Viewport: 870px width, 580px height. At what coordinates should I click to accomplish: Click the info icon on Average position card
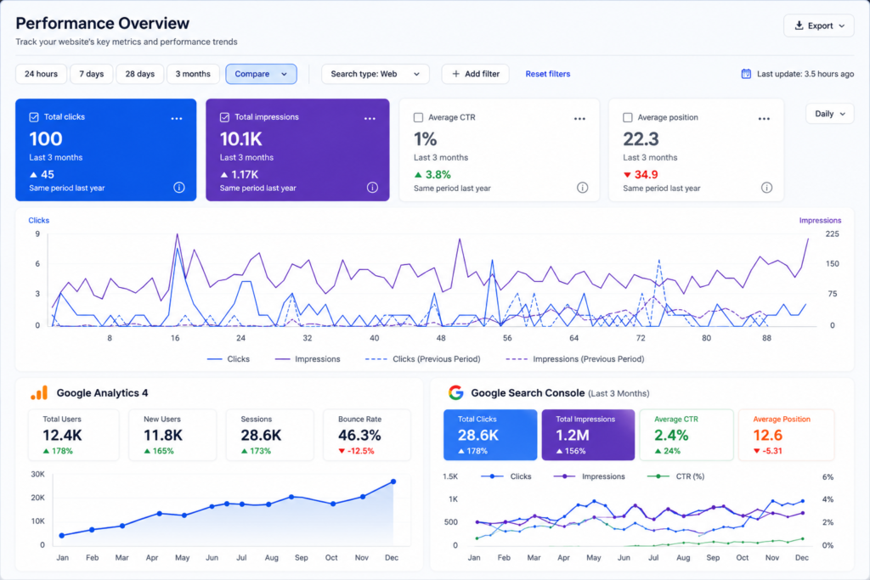(x=766, y=188)
